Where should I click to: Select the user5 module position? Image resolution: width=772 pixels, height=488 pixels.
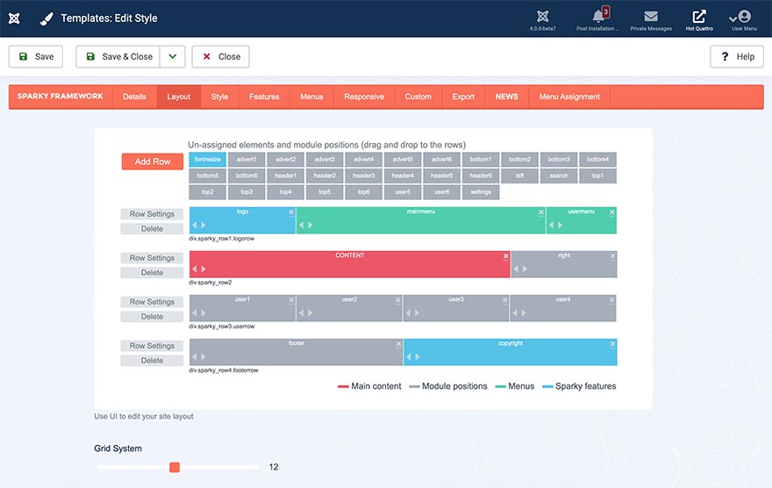point(403,192)
